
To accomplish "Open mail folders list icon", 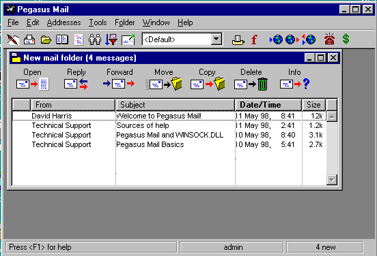I will point(46,39).
